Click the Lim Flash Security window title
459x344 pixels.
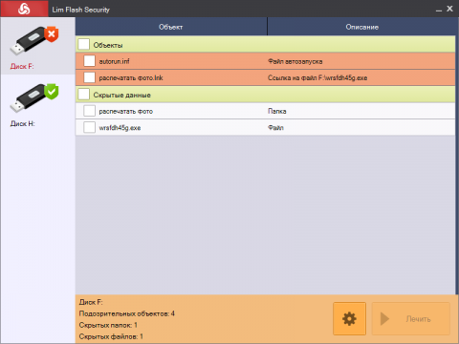tap(80, 10)
